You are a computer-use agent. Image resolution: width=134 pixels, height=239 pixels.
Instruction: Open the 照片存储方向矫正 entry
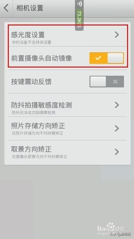tap(67, 128)
